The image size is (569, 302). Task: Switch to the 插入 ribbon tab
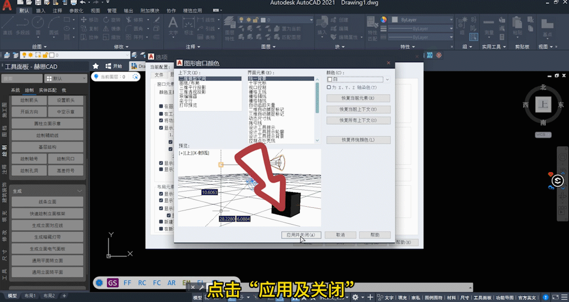coord(41,11)
